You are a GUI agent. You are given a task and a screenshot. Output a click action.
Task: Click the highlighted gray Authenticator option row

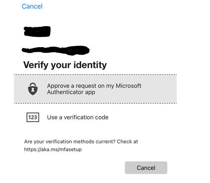(95, 89)
